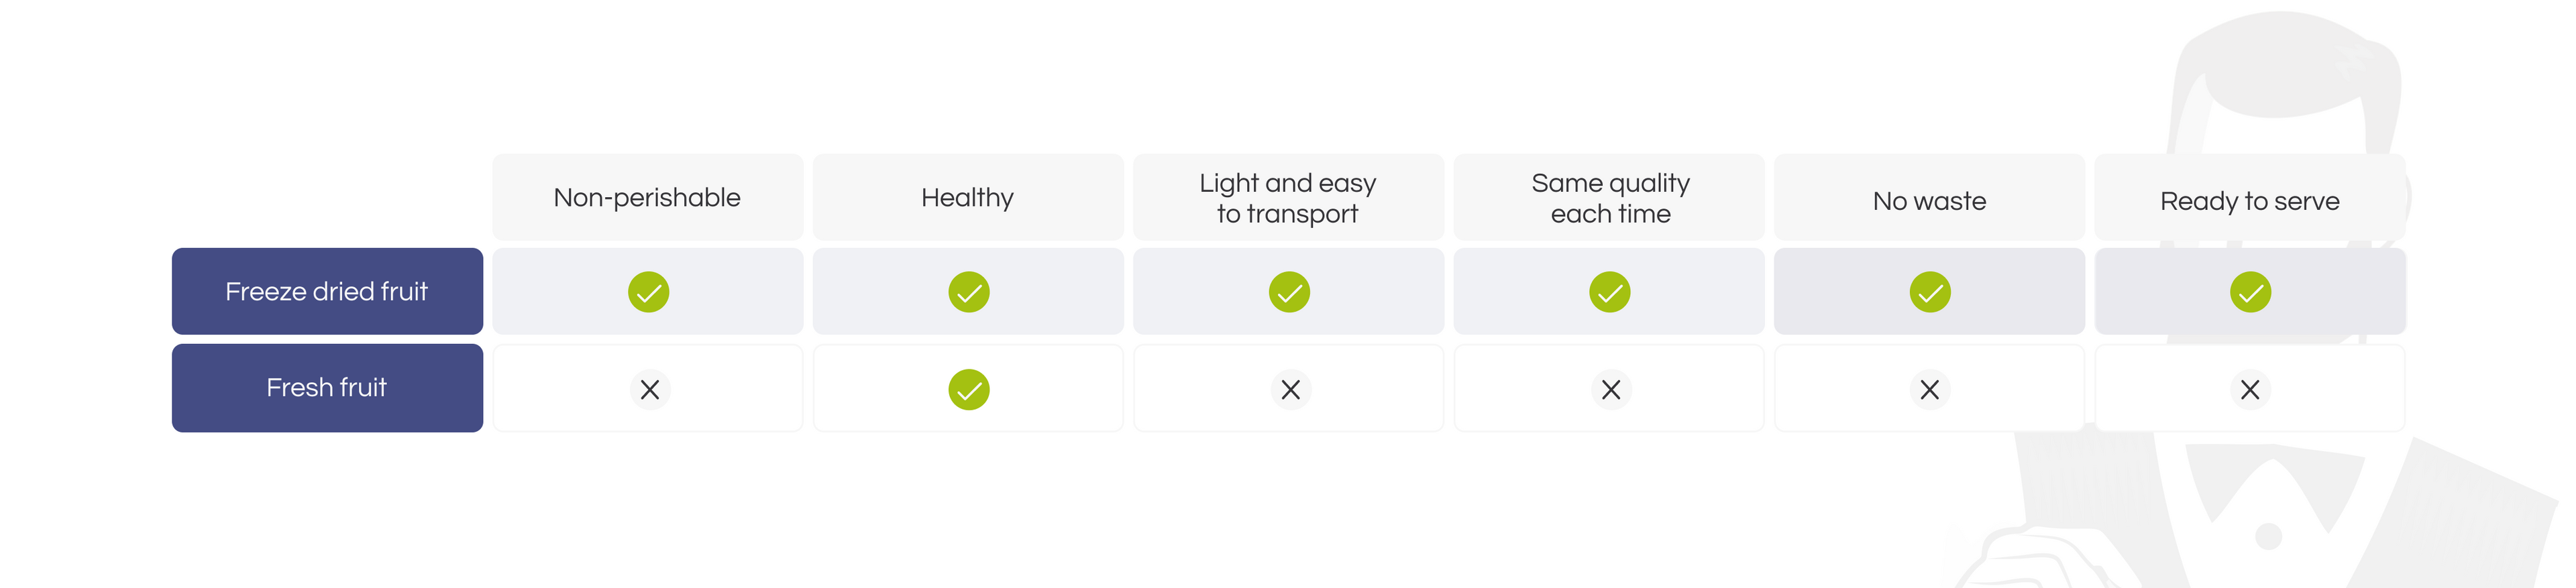The height and width of the screenshot is (588, 2576).
Task: Click Fresh fruit No waste cross icon
Action: [1930, 389]
